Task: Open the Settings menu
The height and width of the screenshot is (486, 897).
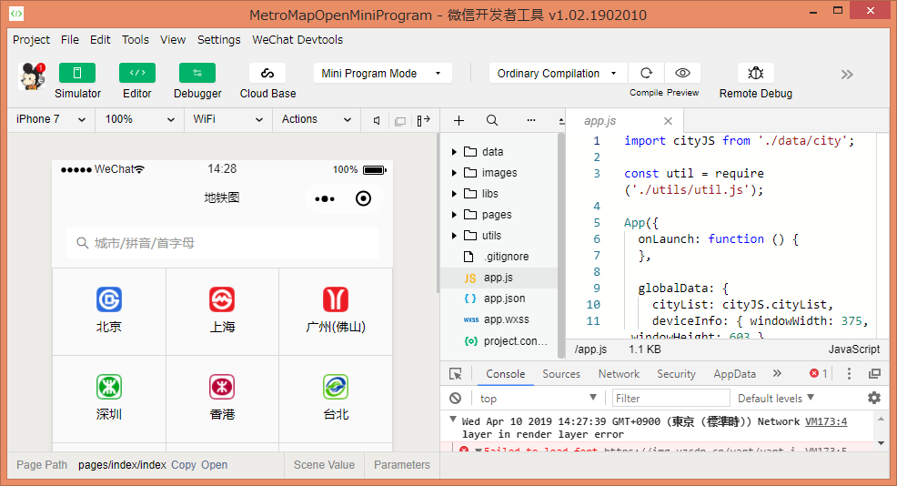Action: [x=218, y=39]
